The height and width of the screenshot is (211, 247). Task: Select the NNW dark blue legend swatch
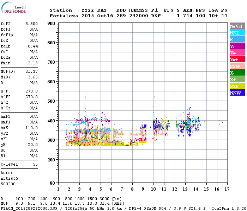pyautogui.click(x=237, y=93)
